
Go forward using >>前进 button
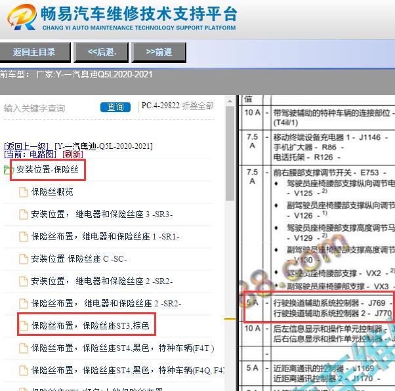point(159,52)
